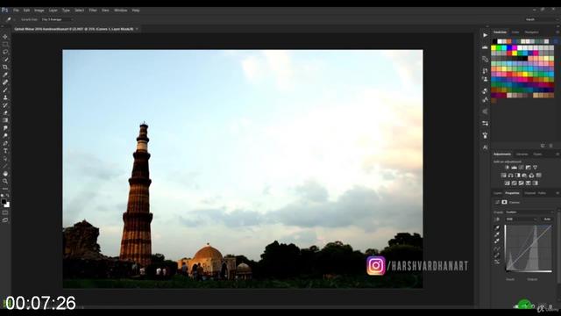Viewport: 561px width, 316px height.
Task: Open the Properties panel menu
Action: [557, 193]
